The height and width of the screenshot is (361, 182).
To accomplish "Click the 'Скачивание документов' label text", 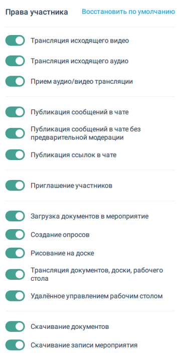I will tap(70, 327).
